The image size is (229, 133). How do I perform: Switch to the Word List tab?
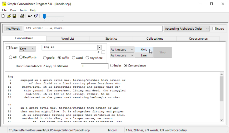point(67,39)
